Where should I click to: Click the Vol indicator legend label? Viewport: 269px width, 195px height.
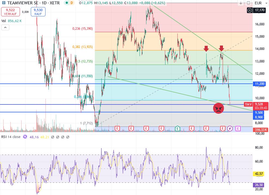(x=4, y=21)
